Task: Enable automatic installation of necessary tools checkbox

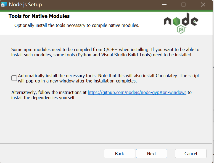Action: (14, 78)
